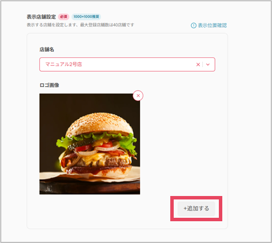Clear the selected store with the X icon
Image resolution: width=272 pixels, height=243 pixels.
198,65
